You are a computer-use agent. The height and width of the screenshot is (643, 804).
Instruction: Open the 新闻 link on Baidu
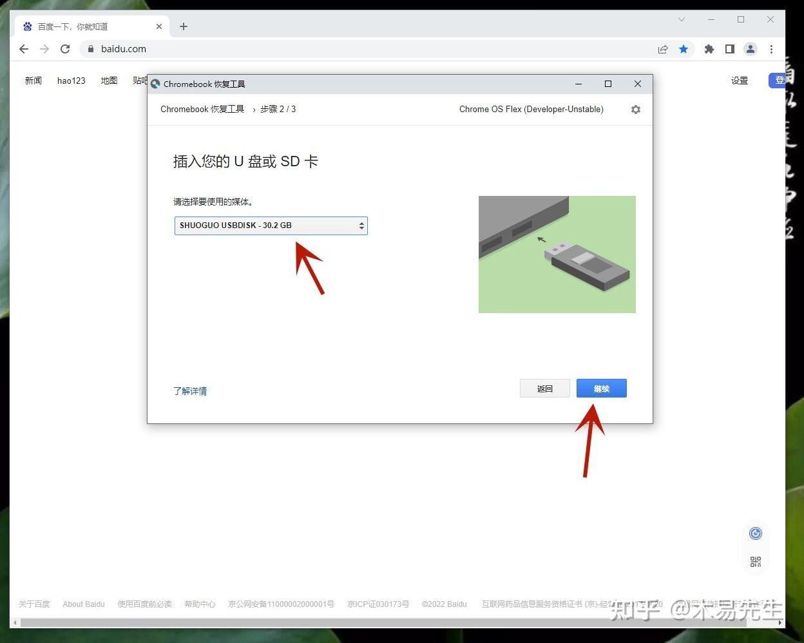[33, 81]
